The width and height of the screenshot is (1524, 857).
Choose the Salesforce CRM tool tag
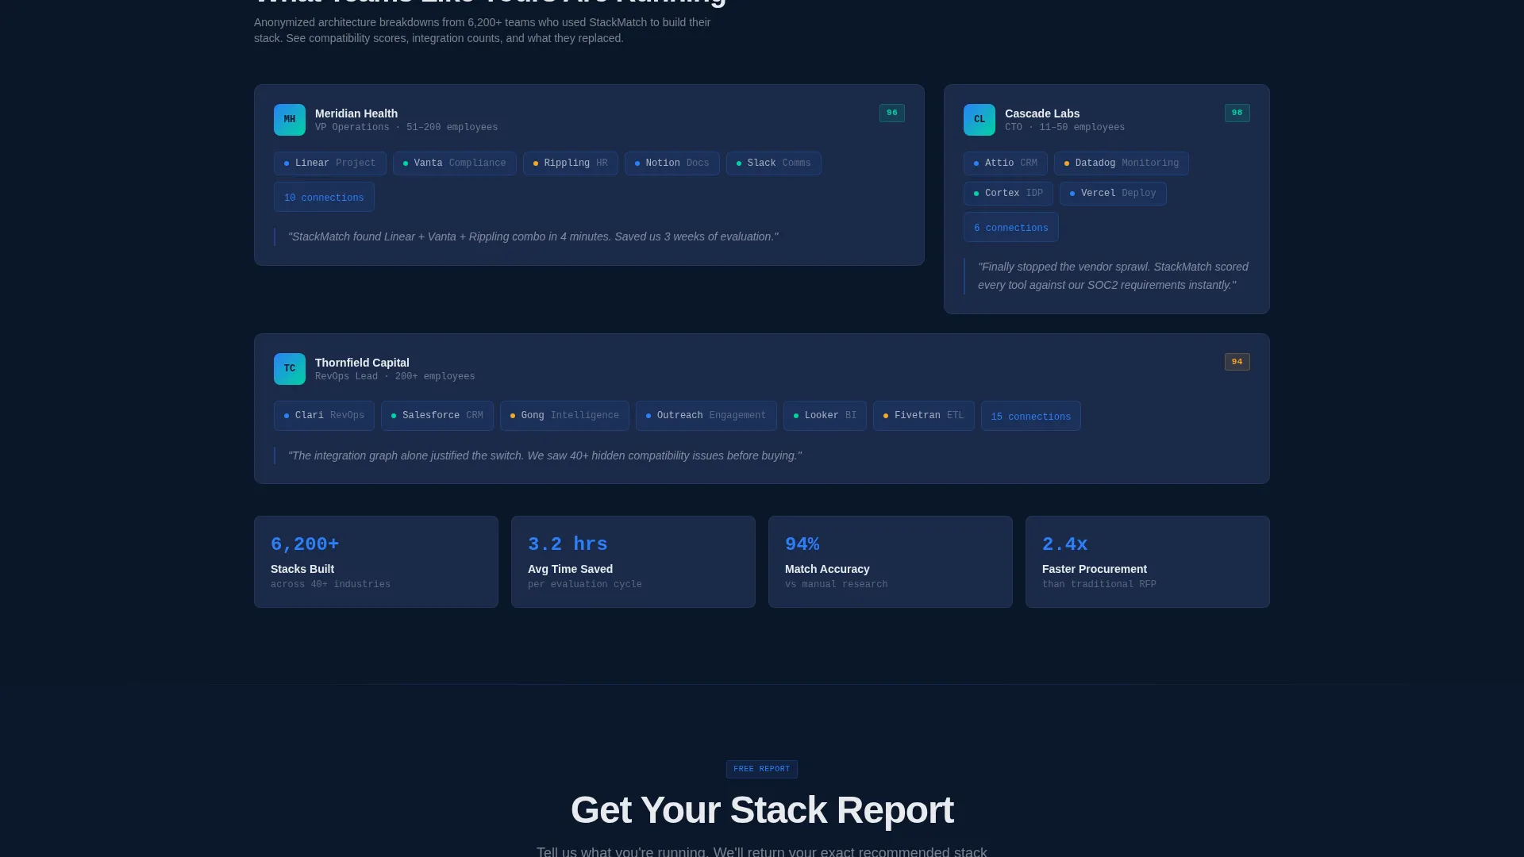pyautogui.click(x=437, y=416)
